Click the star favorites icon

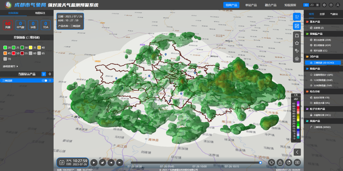tap(297, 43)
